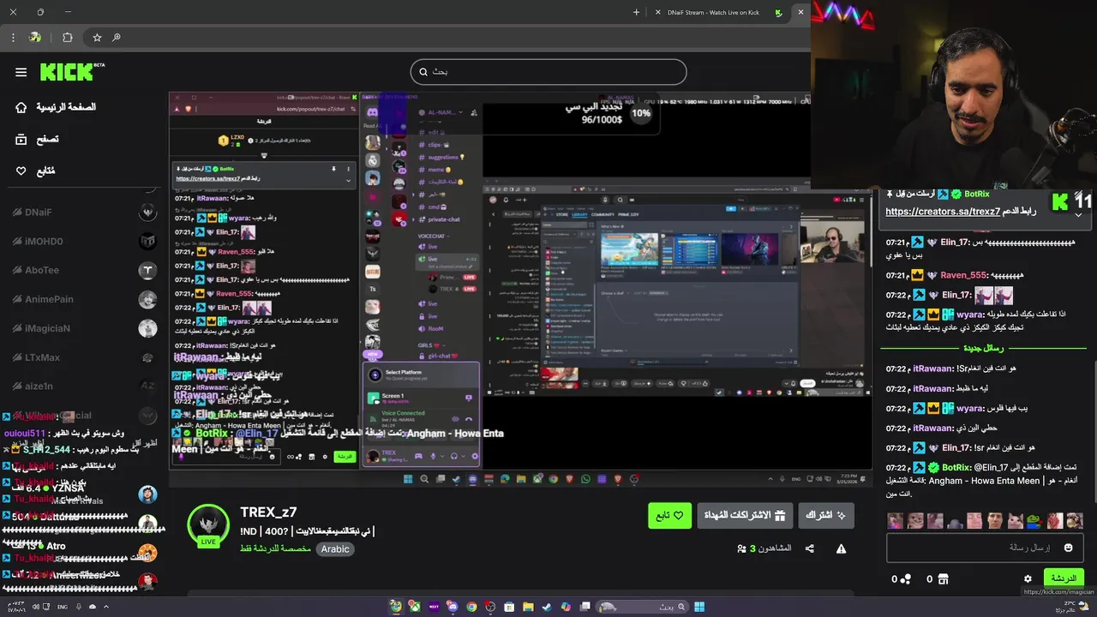Image resolution: width=1097 pixels, height=617 pixels.
Task: Open AnimePain channel in sidebar
Action: click(84, 299)
